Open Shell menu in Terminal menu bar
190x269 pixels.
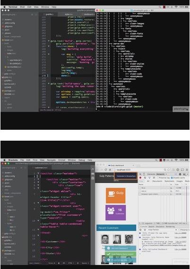[22, 7]
